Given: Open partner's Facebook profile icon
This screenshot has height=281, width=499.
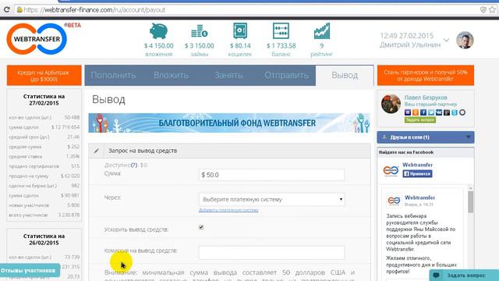Looking at the screenshot, I should (x=423, y=112).
